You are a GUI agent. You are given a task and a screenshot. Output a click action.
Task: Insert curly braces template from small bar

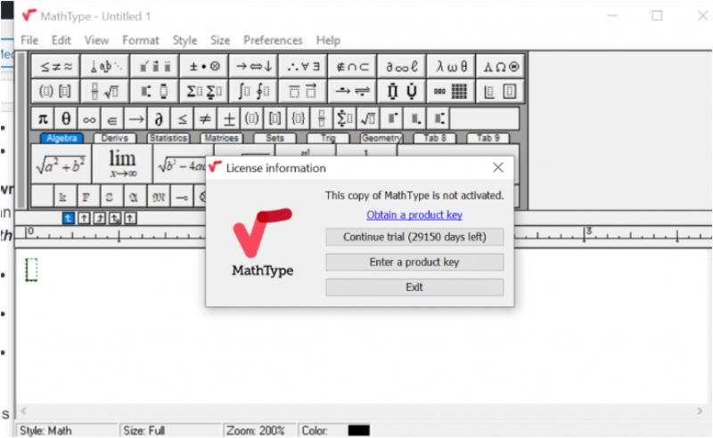click(299, 119)
